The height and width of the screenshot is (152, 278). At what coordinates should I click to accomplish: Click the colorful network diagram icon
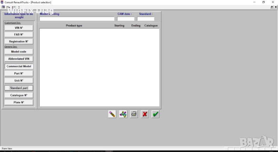(123, 114)
